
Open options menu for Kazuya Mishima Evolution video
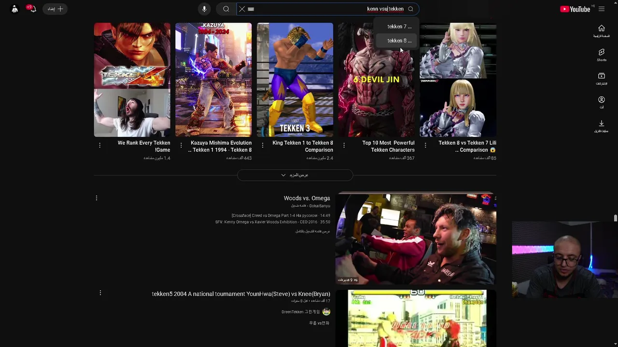[181, 145]
